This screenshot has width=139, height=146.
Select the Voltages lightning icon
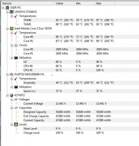16,100
